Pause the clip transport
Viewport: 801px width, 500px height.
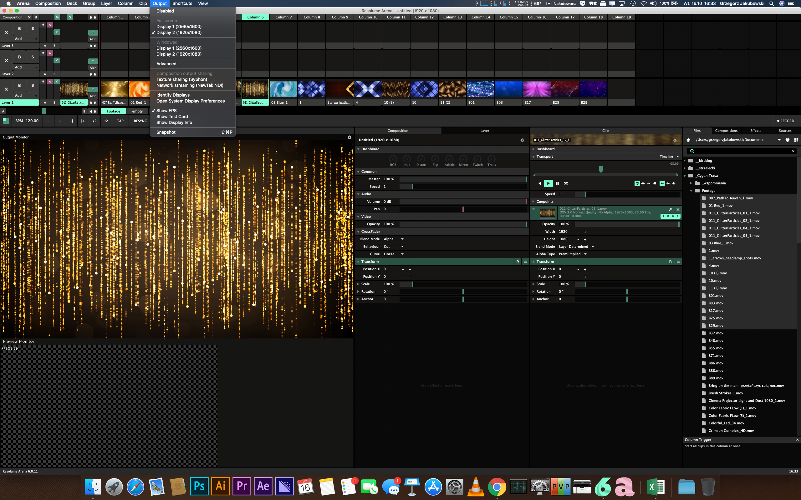pyautogui.click(x=557, y=183)
